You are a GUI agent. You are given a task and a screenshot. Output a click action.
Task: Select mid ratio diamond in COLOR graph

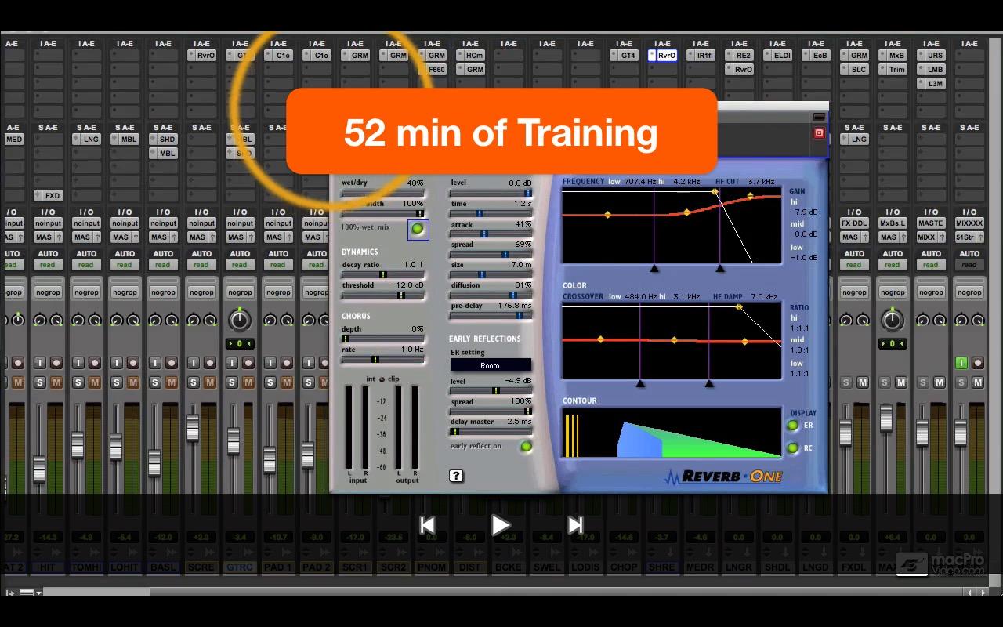[675, 340]
